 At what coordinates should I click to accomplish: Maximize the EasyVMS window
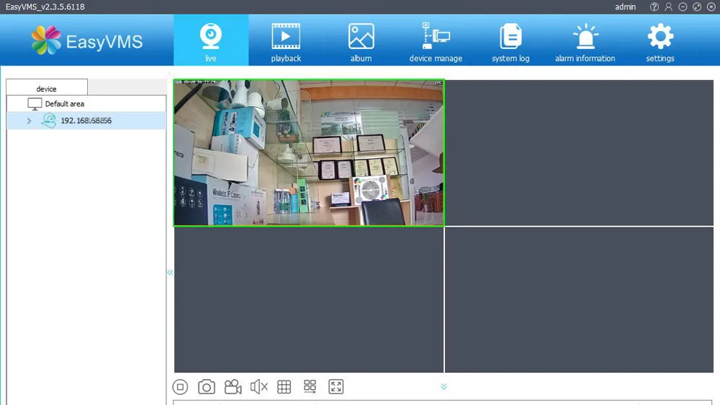pyautogui.click(x=697, y=7)
